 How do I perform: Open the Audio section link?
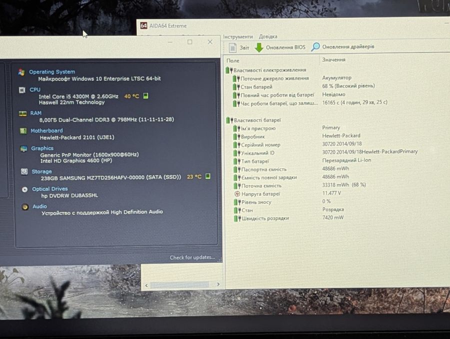39,206
